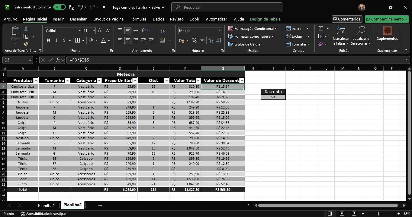
Task: Open Tamanho column filter dropdown
Action: point(67,80)
